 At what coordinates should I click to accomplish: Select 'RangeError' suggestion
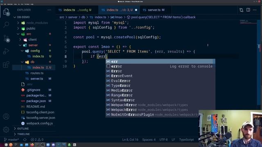[x=160, y=95]
